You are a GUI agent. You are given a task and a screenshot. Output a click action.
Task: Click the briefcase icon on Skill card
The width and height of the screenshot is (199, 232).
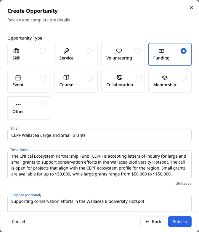point(16,51)
